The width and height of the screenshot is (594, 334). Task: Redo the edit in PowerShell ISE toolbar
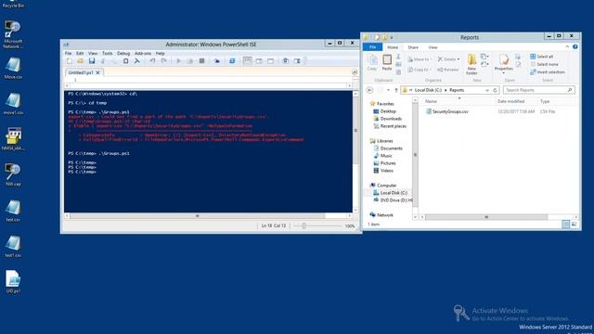(x=163, y=61)
